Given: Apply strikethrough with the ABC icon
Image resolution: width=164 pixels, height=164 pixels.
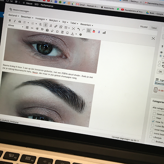Looking at the screenshot, I should click(x=32, y=28).
